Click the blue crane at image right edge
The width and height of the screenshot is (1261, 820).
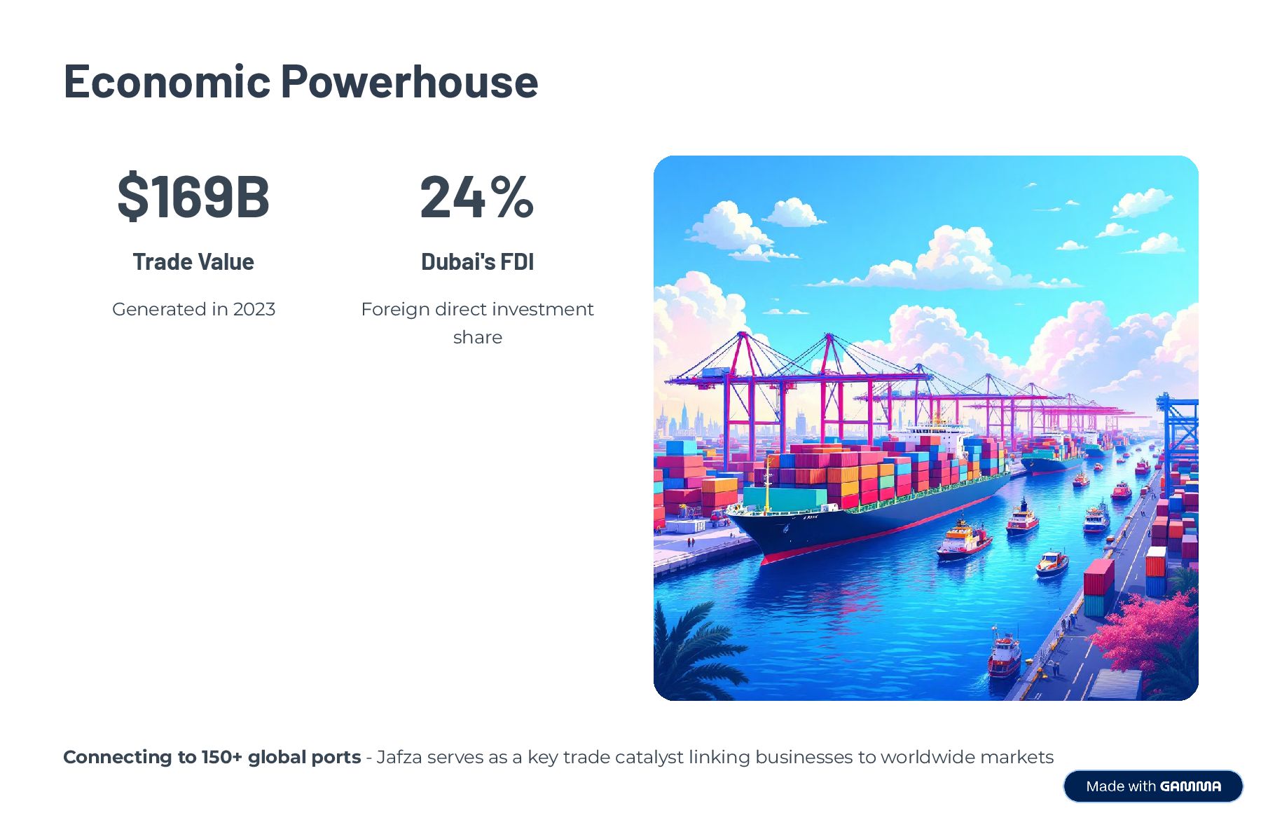click(1178, 428)
